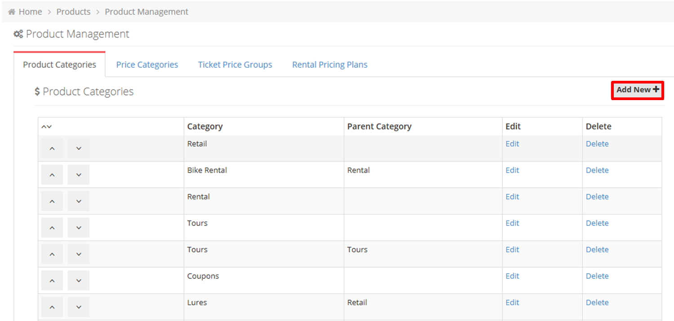Click the sort arrows column header

tap(47, 127)
